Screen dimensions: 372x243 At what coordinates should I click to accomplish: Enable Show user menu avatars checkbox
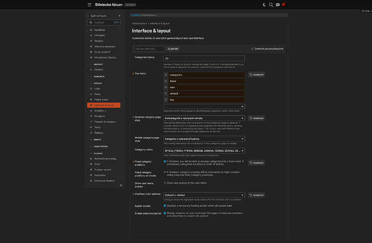(165, 183)
